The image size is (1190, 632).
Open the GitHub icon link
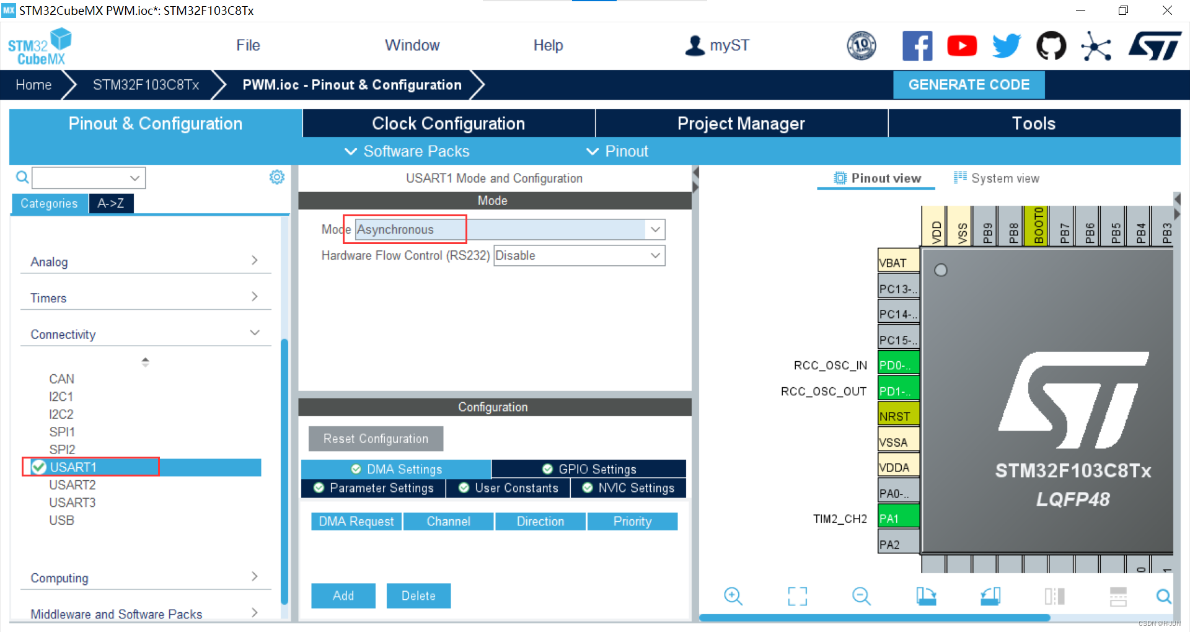pos(1051,46)
